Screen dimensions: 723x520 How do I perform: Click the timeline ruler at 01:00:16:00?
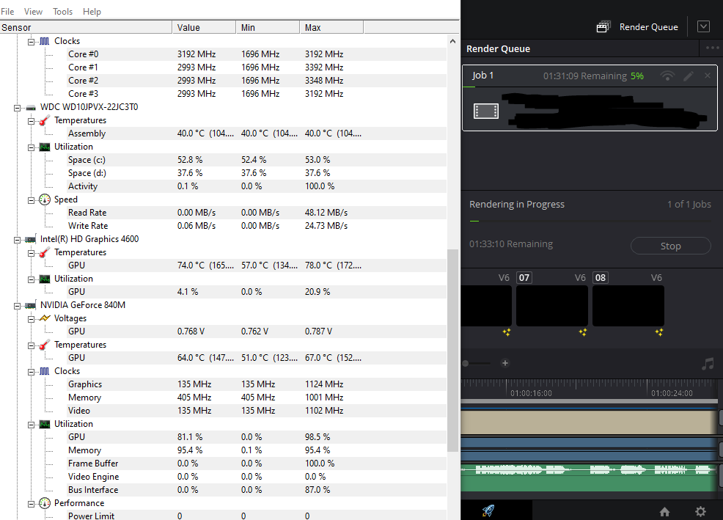(531, 393)
